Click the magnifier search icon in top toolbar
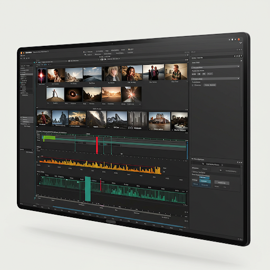 pos(85,55)
